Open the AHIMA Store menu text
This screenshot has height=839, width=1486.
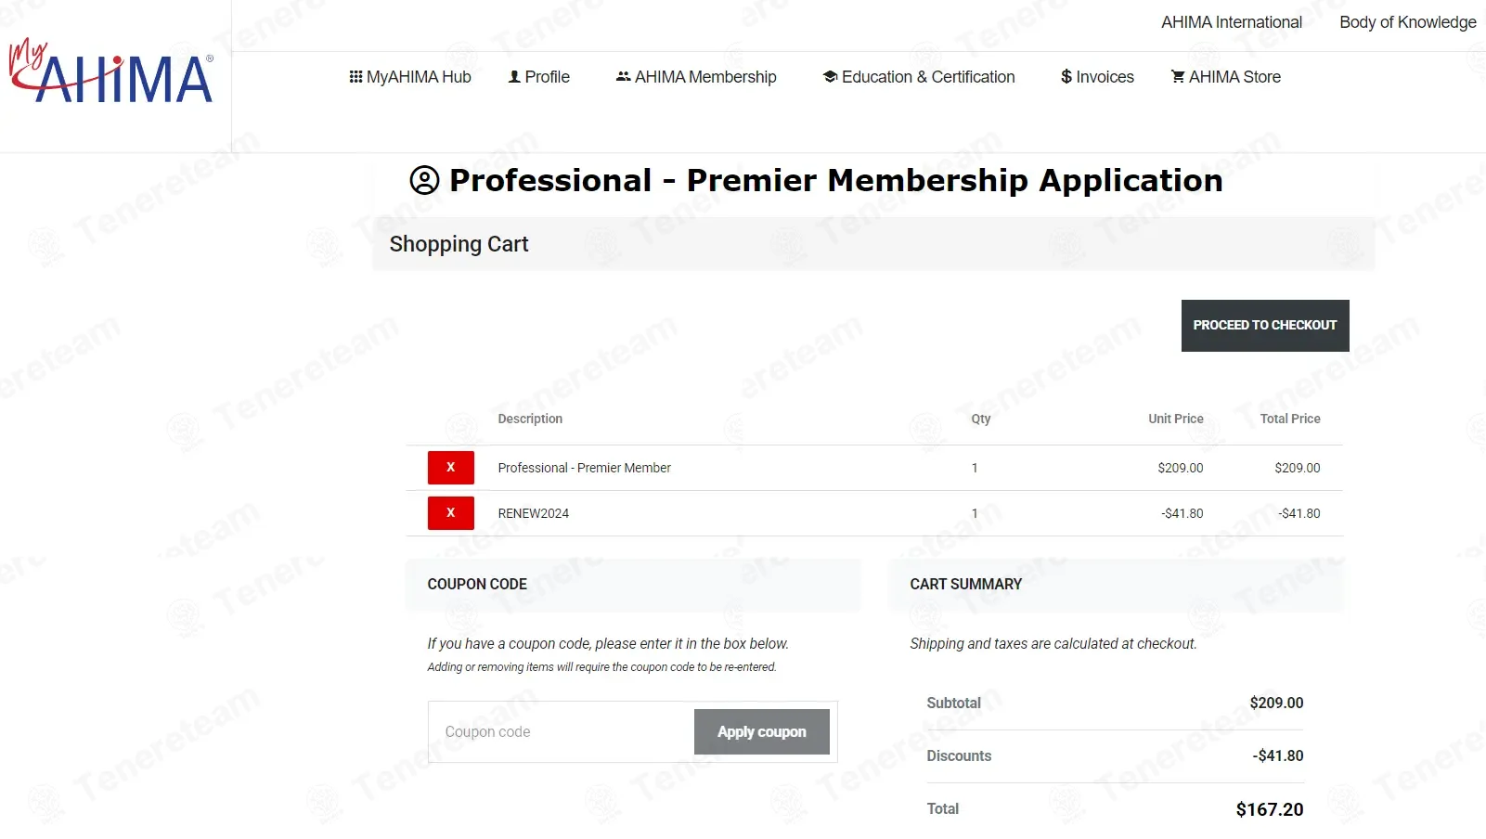pos(1234,77)
